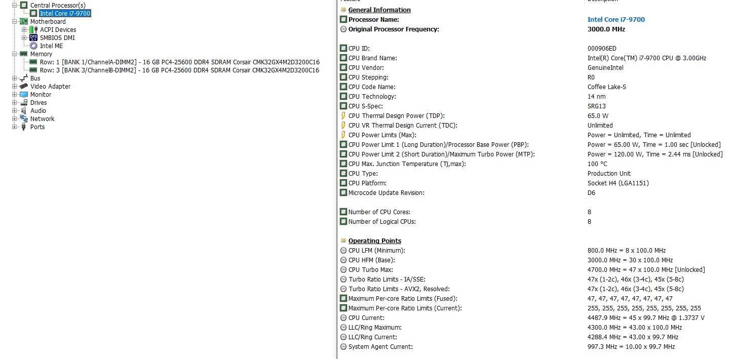
Task: Click the Central Processor(s) chip icon
Action: click(23, 5)
